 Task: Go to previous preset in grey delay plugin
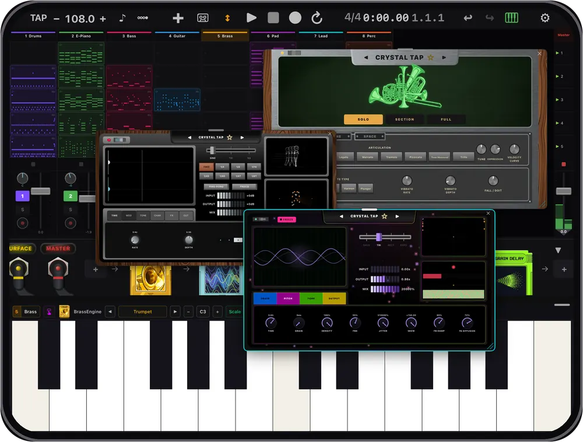coord(189,138)
